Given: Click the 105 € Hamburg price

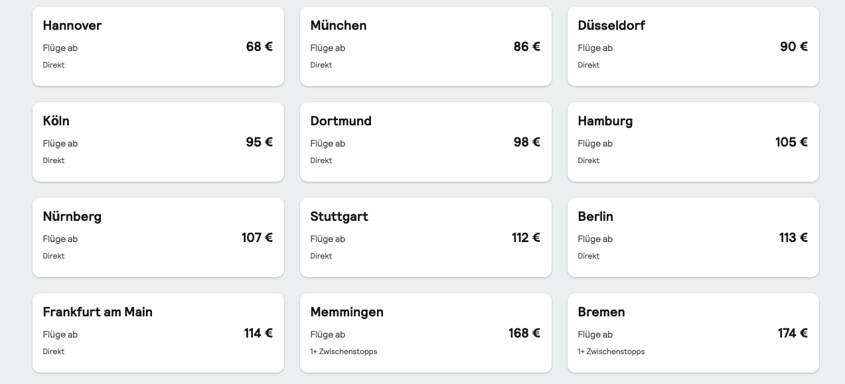Looking at the screenshot, I should coord(791,142).
